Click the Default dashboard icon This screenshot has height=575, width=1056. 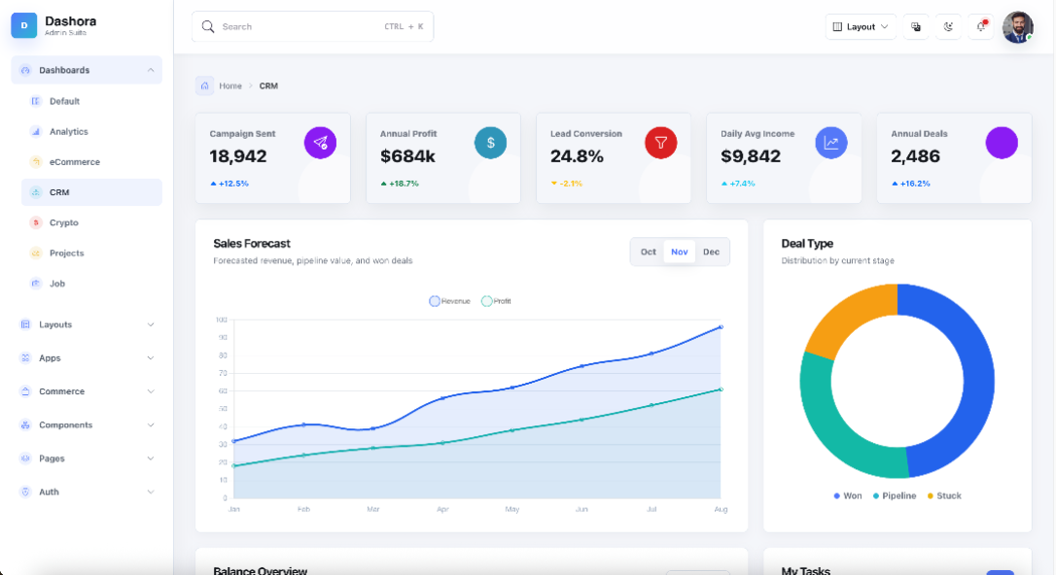36,101
